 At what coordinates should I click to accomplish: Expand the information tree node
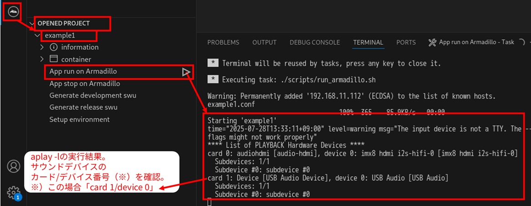click(42, 47)
